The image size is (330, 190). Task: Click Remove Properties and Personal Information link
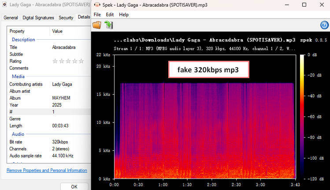47,170
